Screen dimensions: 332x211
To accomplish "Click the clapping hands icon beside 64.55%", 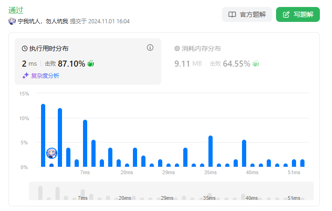I will 256,63.
